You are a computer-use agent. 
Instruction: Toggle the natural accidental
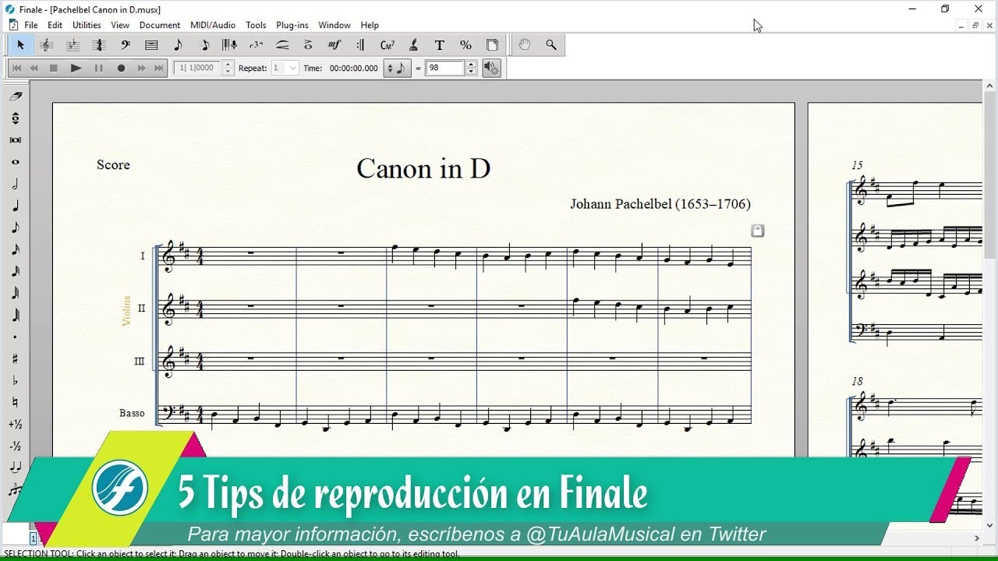16,402
